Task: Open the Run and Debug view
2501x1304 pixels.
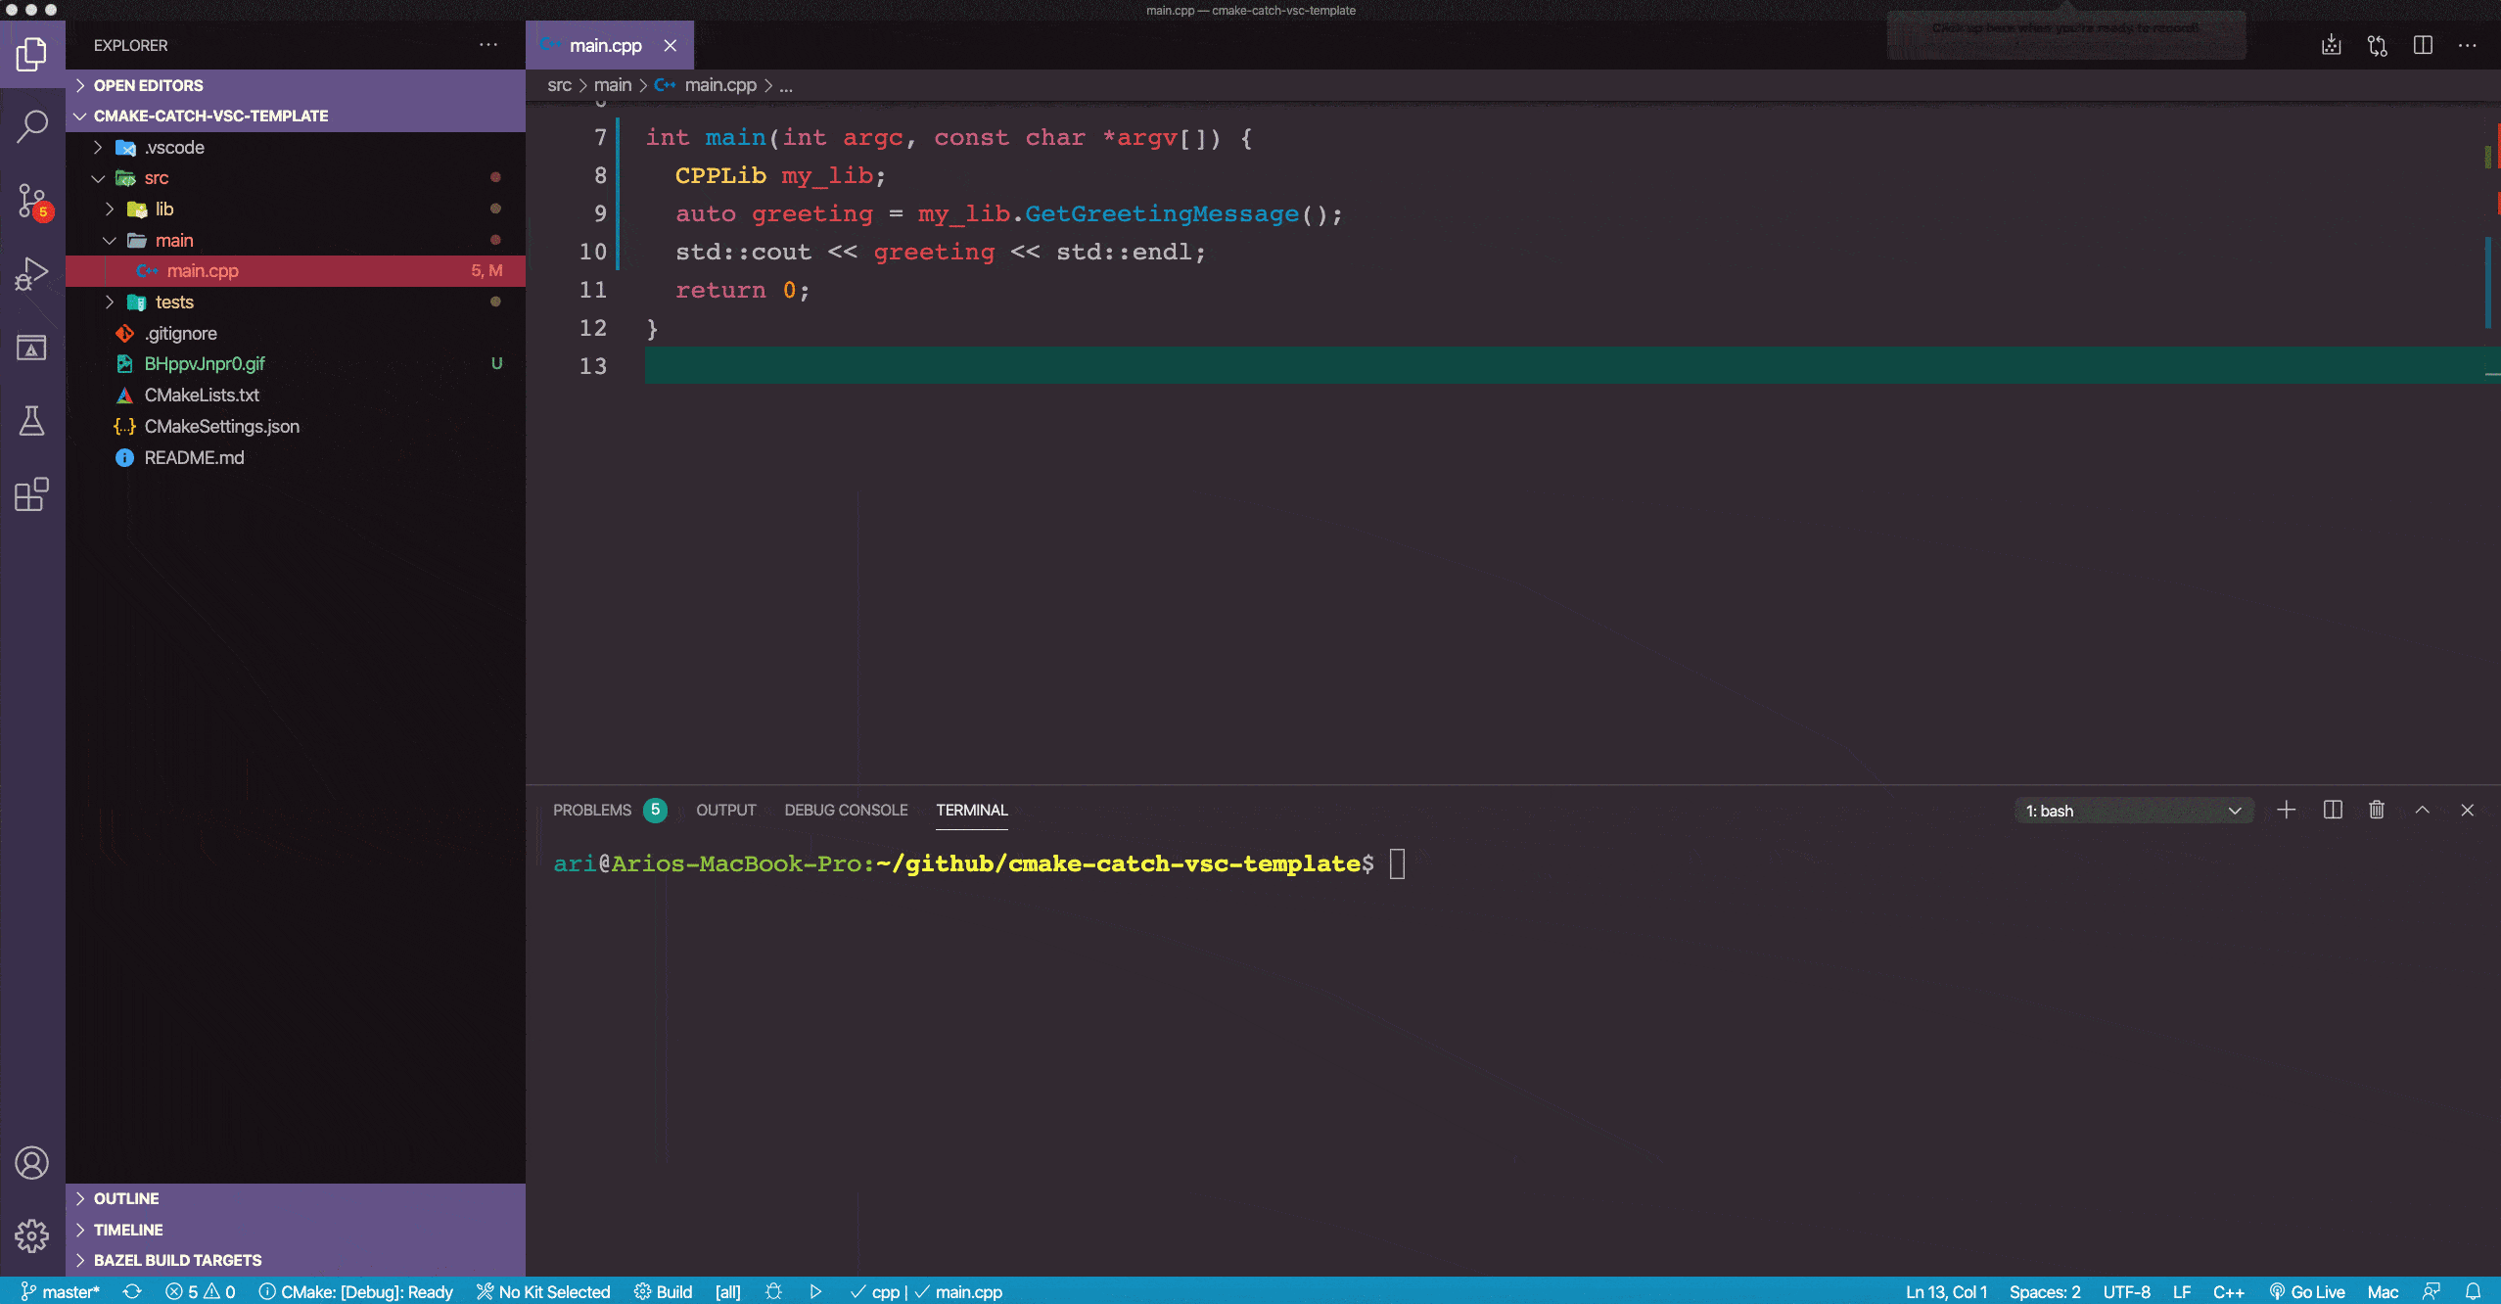Action: pos(32,274)
